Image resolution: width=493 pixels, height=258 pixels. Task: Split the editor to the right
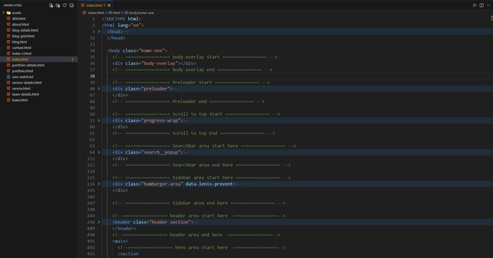482,5
